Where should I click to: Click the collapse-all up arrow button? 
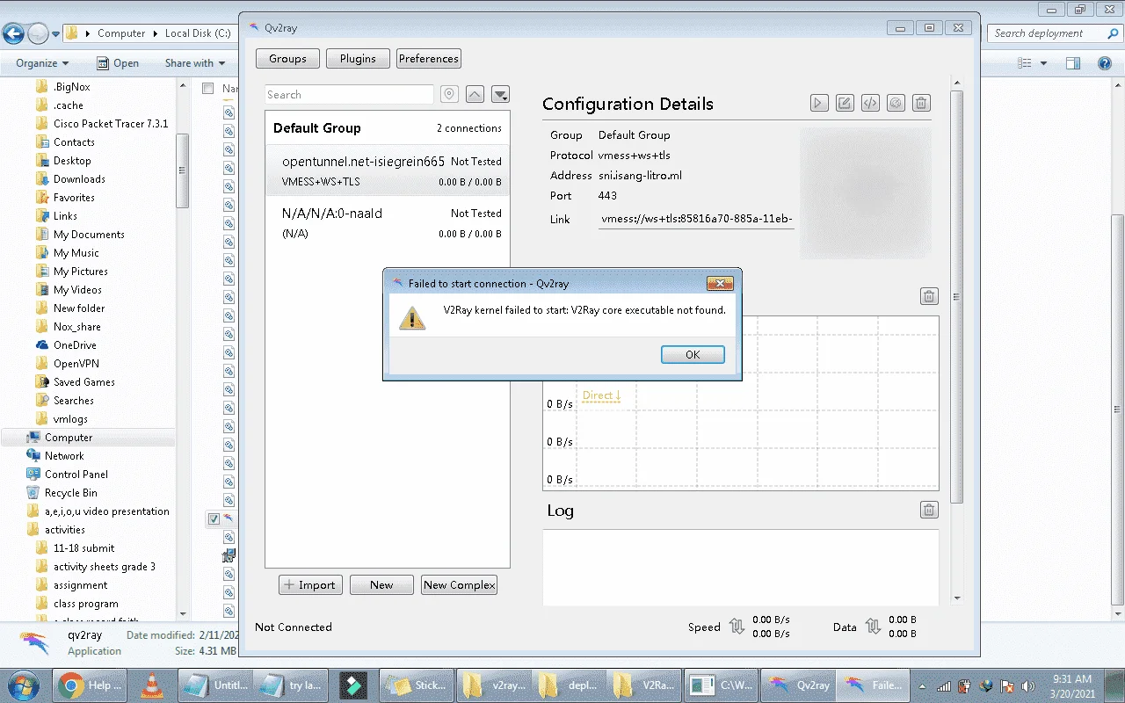(x=475, y=95)
